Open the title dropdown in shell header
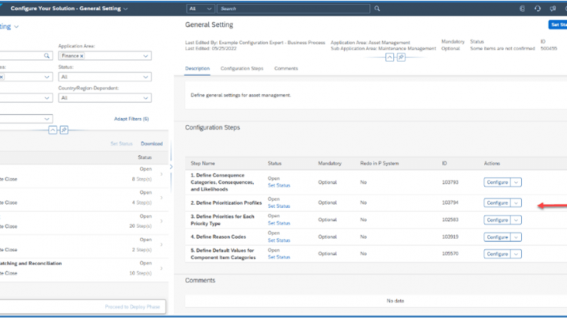567x318 pixels. point(126,9)
